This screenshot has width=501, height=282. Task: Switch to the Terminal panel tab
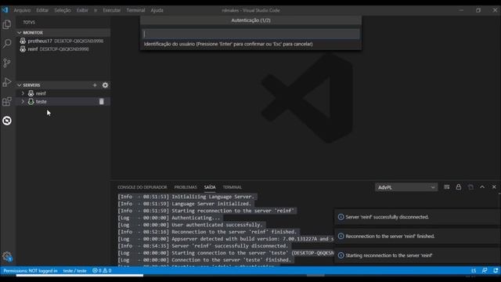pos(232,187)
